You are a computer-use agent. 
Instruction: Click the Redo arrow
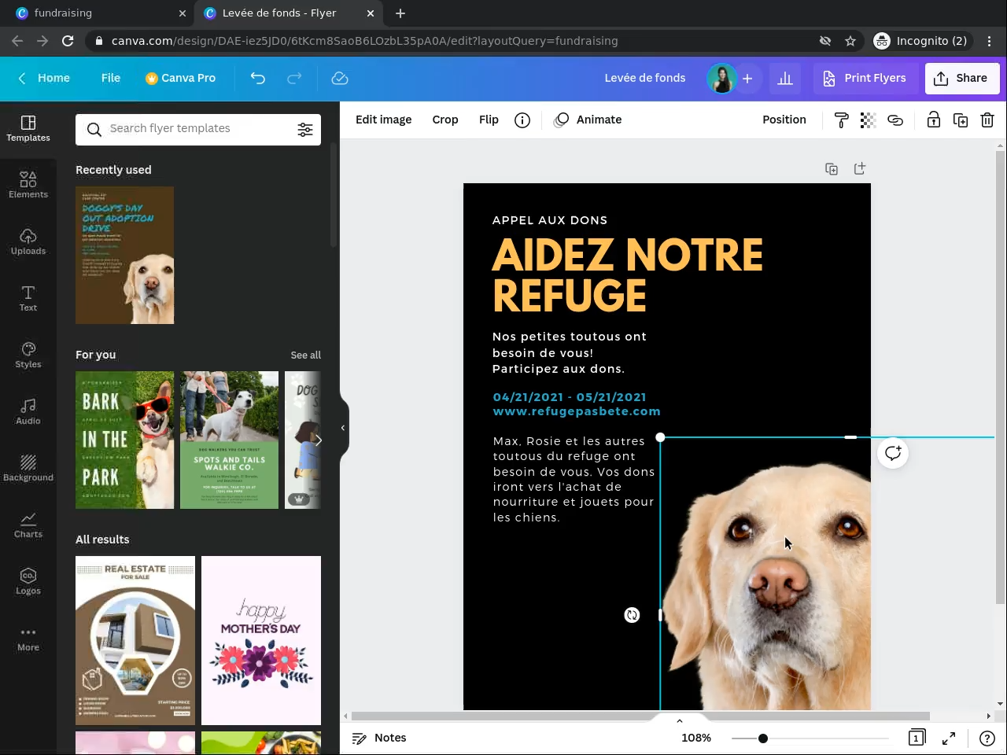294,78
